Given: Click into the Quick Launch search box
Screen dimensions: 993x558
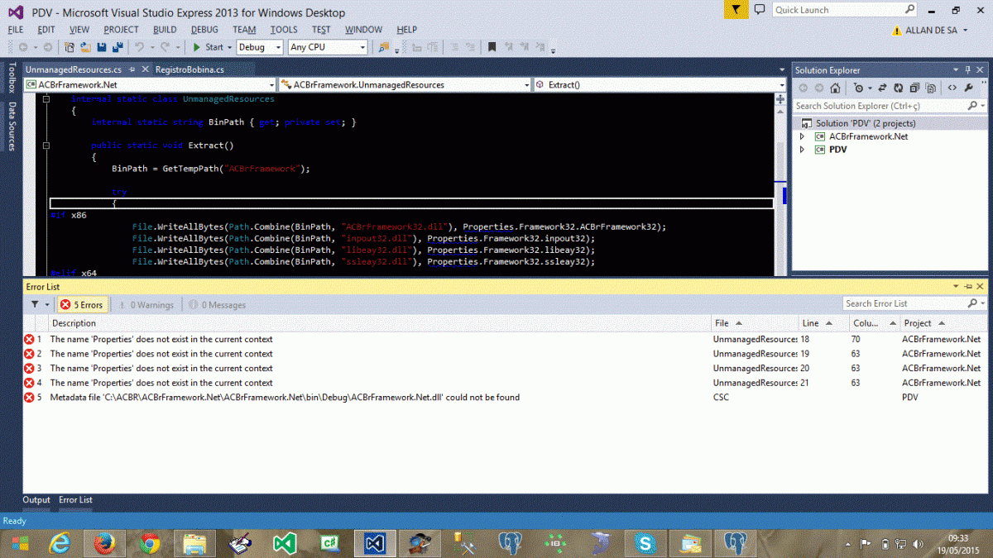Looking at the screenshot, I should tap(844, 10).
